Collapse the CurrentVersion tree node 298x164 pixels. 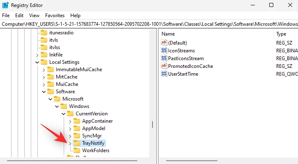(x=64, y=114)
